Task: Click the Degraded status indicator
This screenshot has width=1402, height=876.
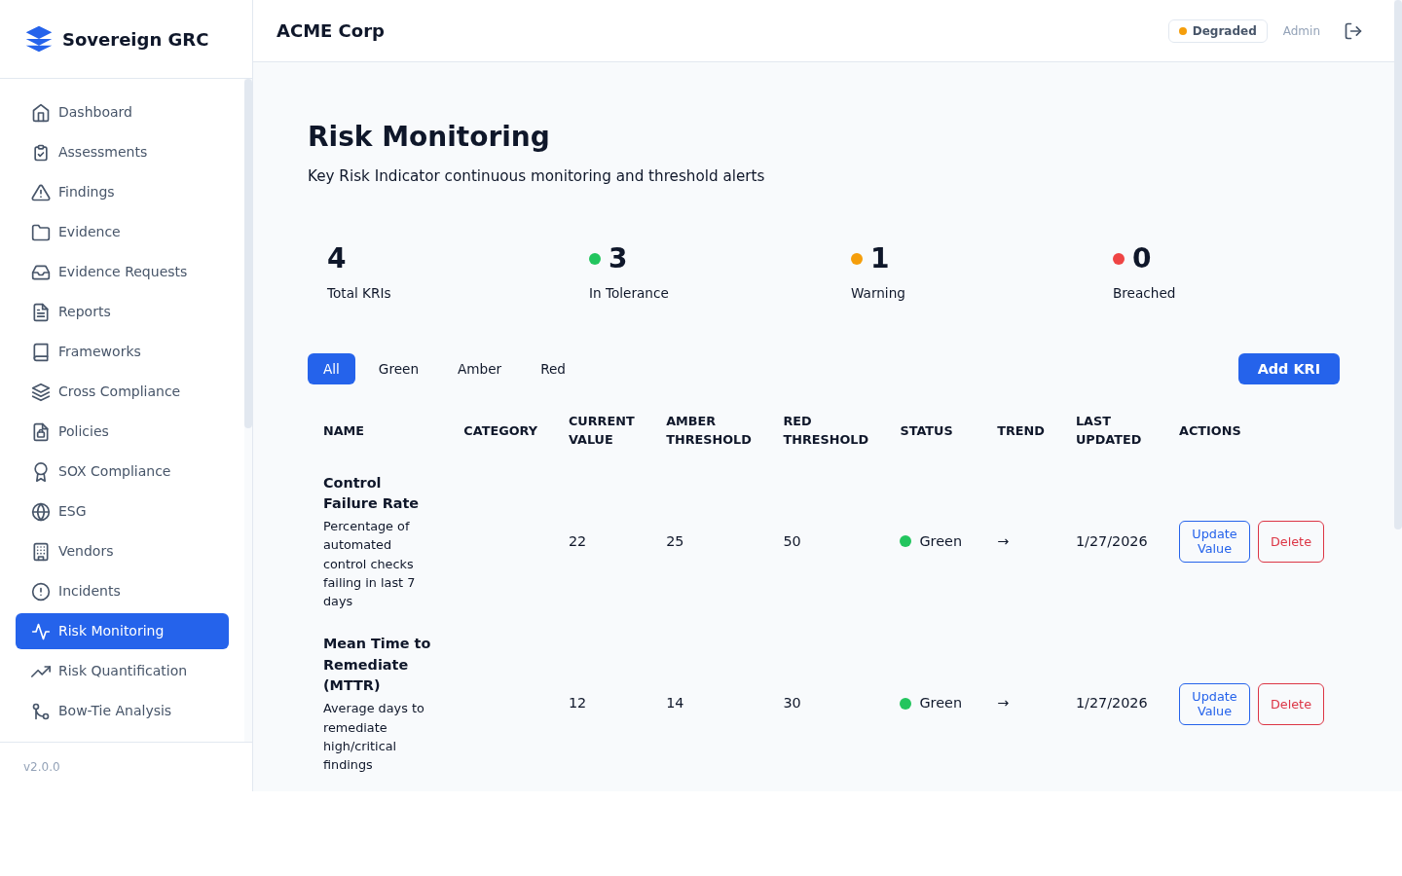Action: click(x=1217, y=30)
